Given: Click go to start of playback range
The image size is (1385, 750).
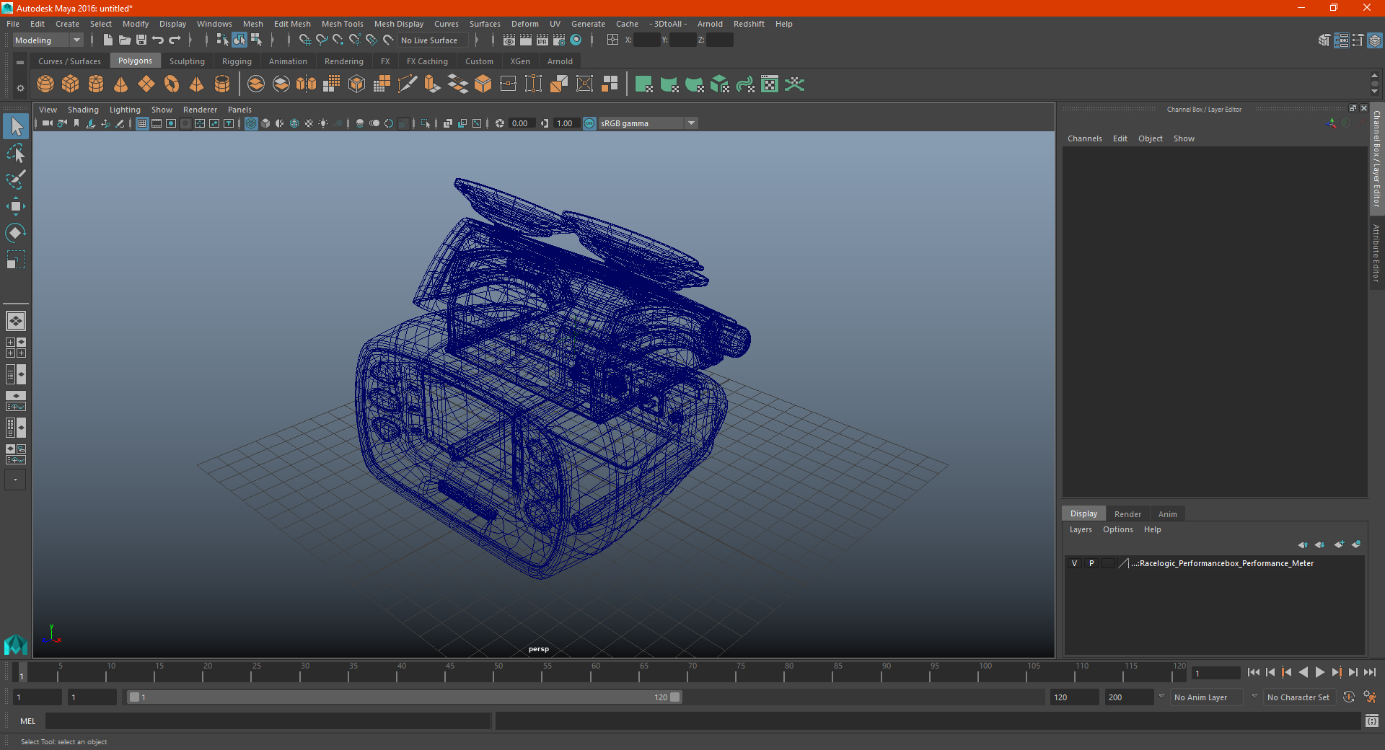Looking at the screenshot, I should click(1253, 672).
